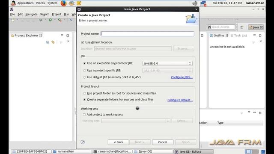Switch to ramanathan@localhost terminal taskbar item
The image size is (274, 154).
pos(113,151)
